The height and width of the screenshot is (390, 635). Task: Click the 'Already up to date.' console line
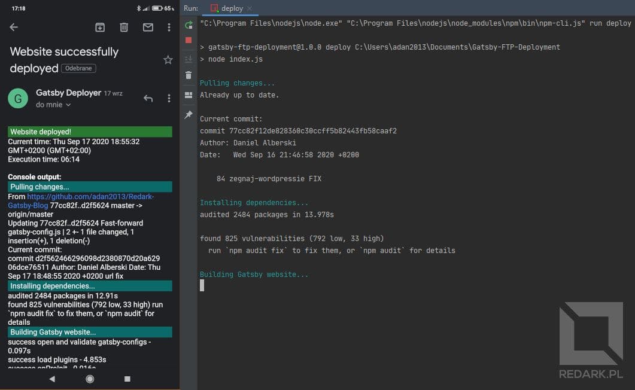click(239, 95)
